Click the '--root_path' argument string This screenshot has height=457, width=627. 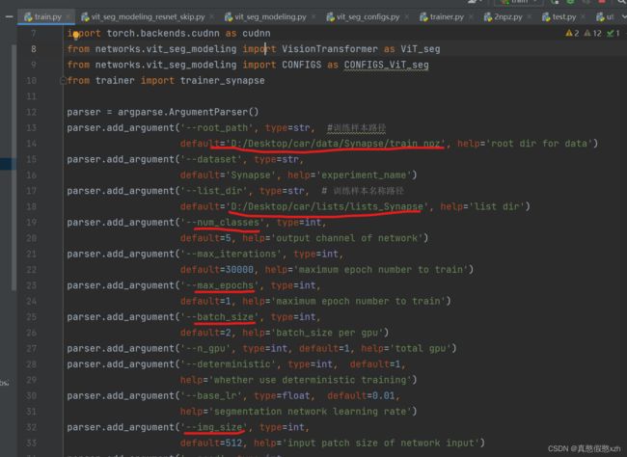219,128
